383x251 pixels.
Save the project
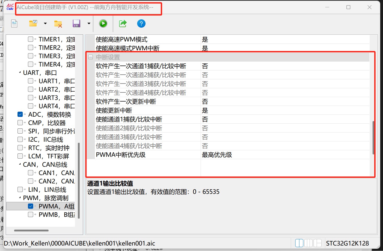pos(76,23)
